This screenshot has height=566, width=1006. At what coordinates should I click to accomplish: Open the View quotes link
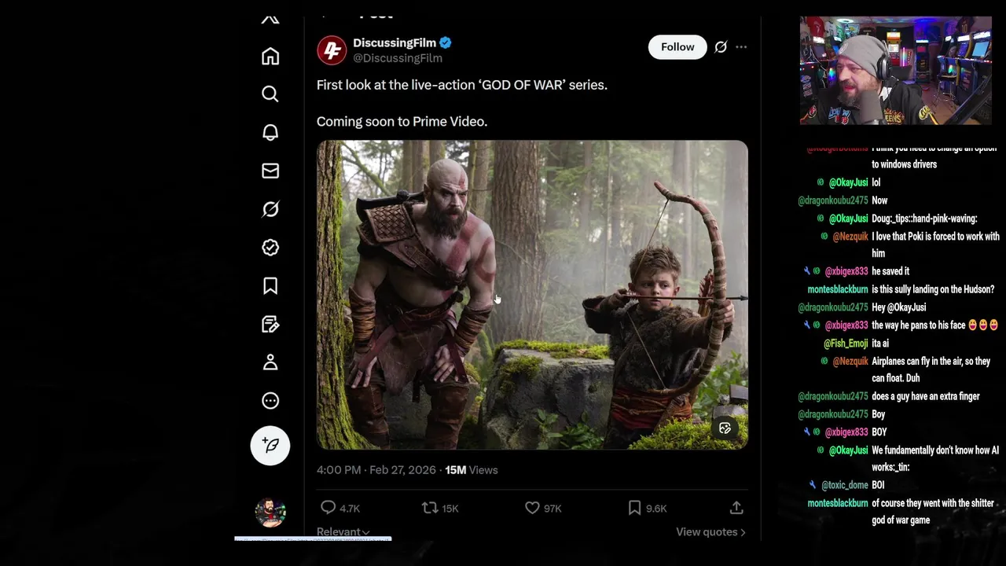click(710, 532)
